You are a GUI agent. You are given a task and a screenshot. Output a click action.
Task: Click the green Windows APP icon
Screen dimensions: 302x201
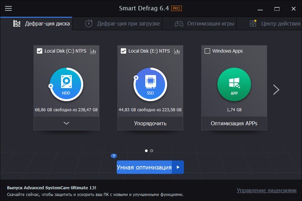coord(234,85)
